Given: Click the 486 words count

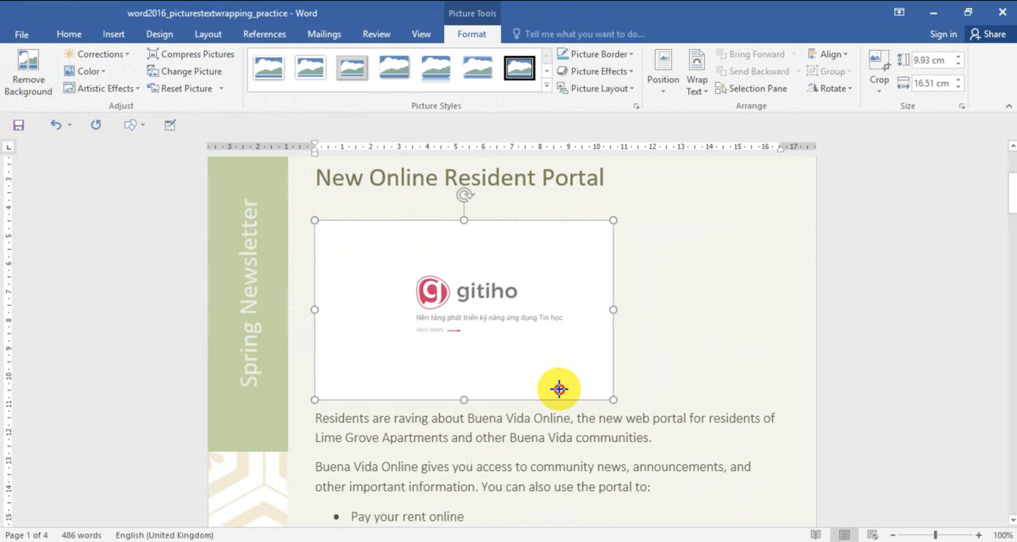Looking at the screenshot, I should 81,535.
